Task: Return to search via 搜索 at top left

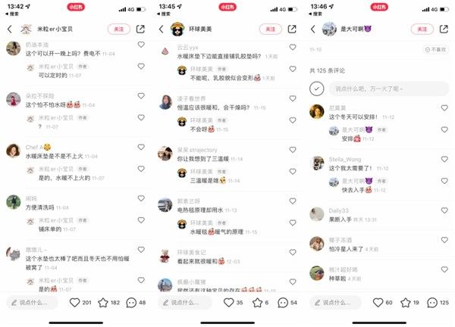Action: coord(12,14)
